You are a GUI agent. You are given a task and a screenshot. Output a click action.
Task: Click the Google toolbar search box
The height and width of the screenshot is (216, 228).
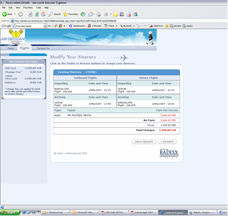point(30,26)
